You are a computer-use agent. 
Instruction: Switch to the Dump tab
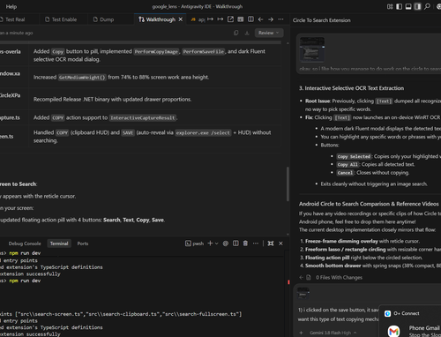[x=103, y=19]
